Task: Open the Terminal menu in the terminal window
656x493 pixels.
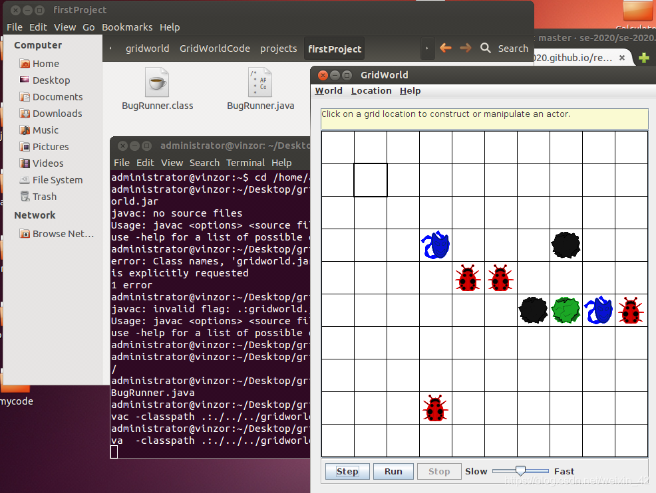Action: point(245,163)
